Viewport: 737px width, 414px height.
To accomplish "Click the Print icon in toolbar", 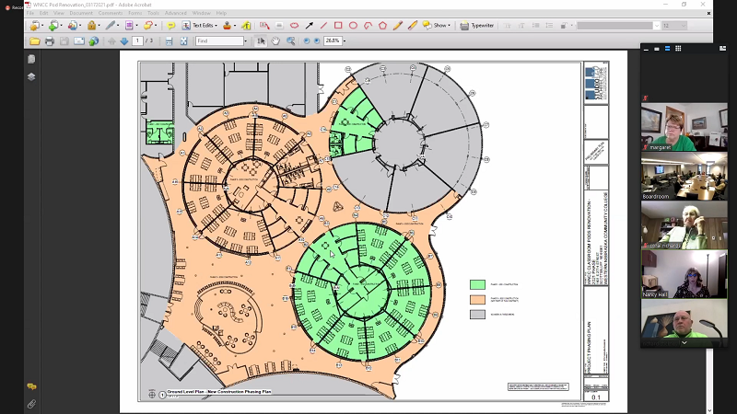I will 50,41.
